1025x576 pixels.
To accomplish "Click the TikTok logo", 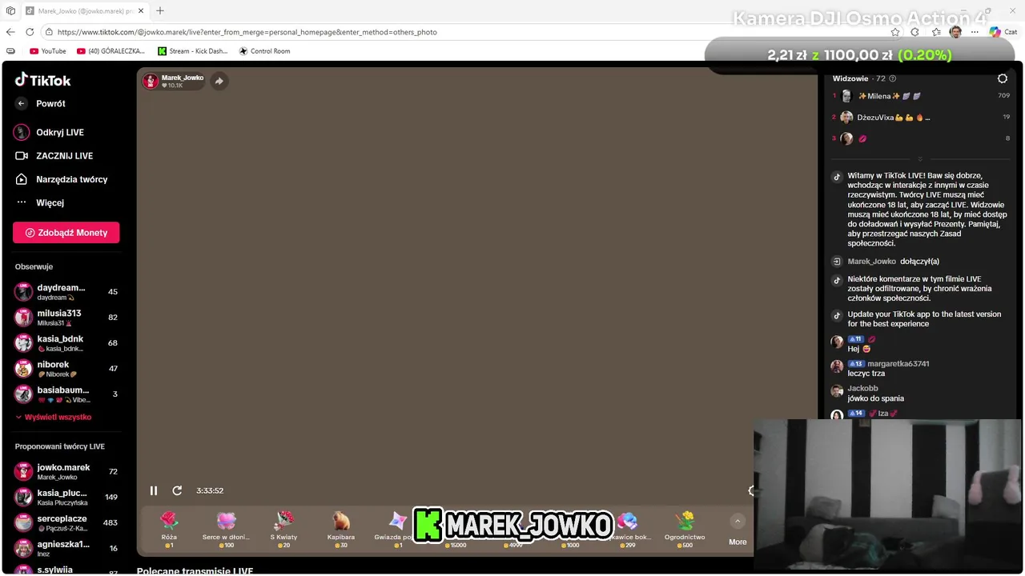I will [43, 80].
